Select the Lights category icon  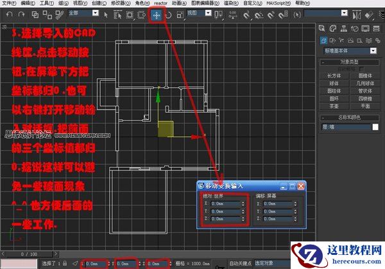click(341, 40)
